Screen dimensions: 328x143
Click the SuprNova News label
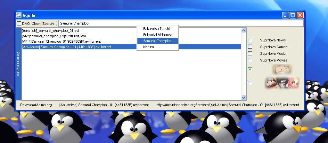(x=273, y=40)
